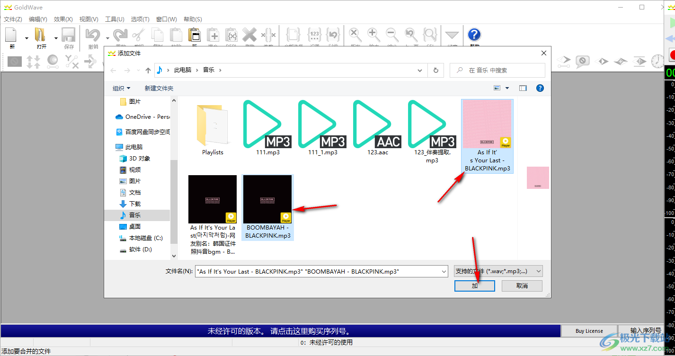Open the Open-file dropdown arrow
Screen dimensions: 675x356
(56, 38)
